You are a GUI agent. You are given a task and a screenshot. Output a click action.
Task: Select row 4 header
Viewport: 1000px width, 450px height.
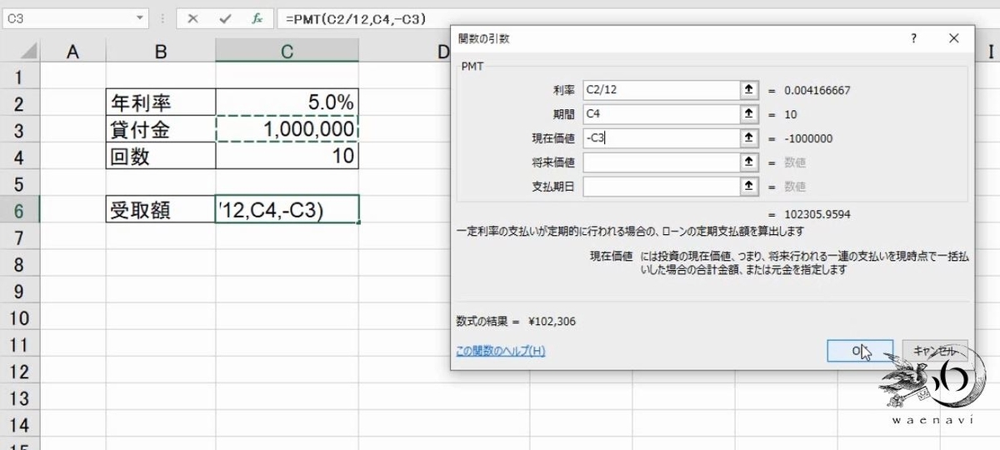click(x=20, y=157)
